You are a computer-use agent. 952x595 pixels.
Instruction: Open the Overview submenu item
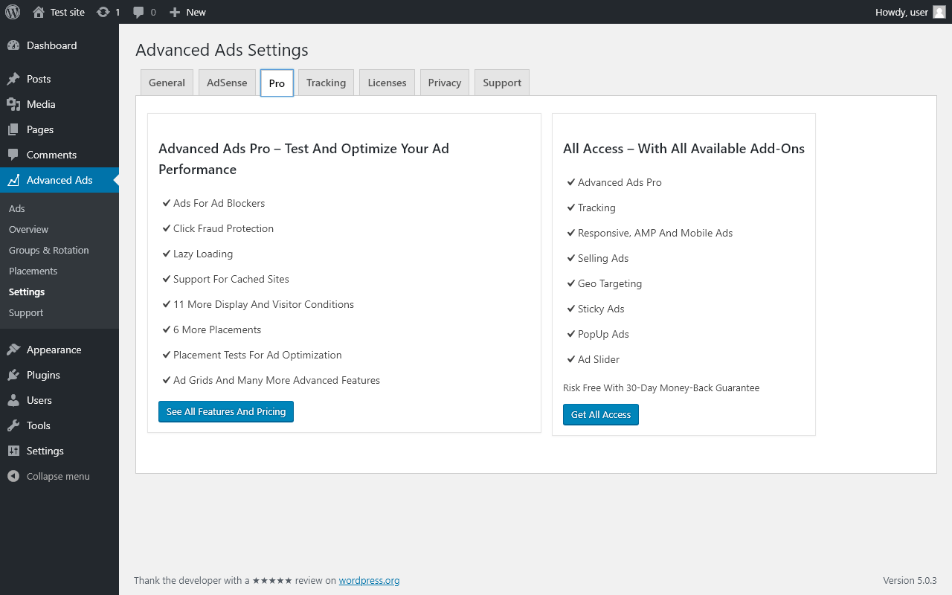click(28, 230)
